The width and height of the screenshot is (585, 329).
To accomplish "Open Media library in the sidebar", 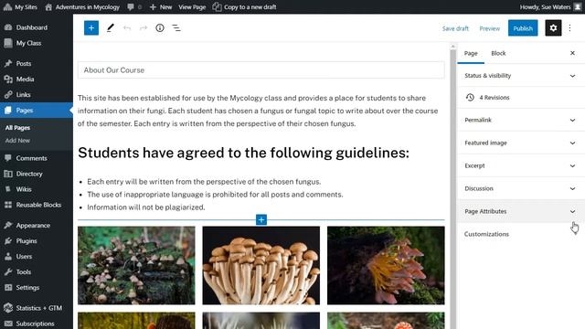I will pos(37,80).
